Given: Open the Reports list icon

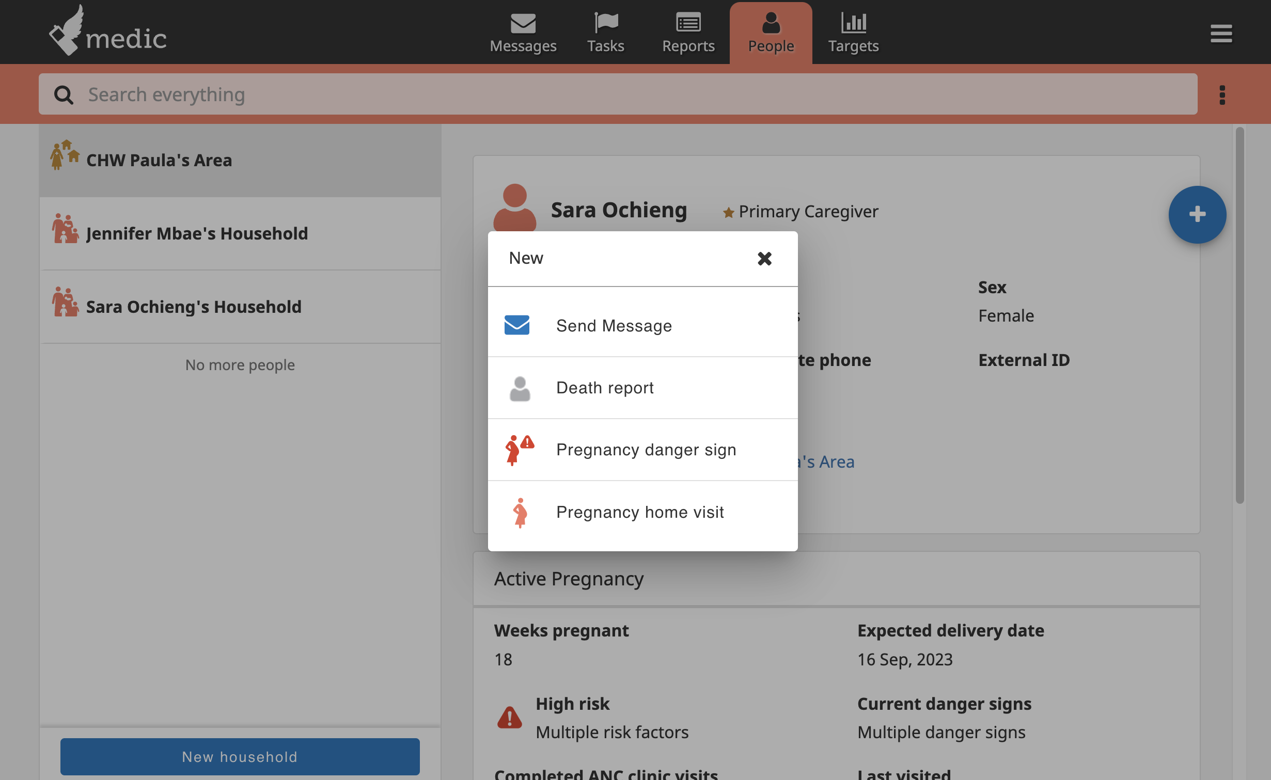Looking at the screenshot, I should tap(688, 23).
